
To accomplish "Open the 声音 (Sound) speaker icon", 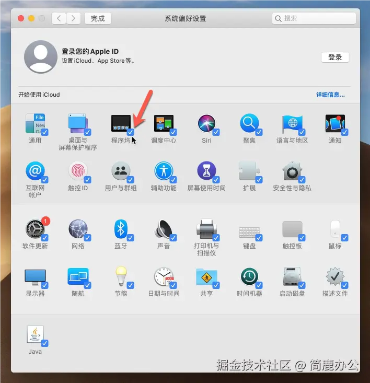I will point(164,229).
